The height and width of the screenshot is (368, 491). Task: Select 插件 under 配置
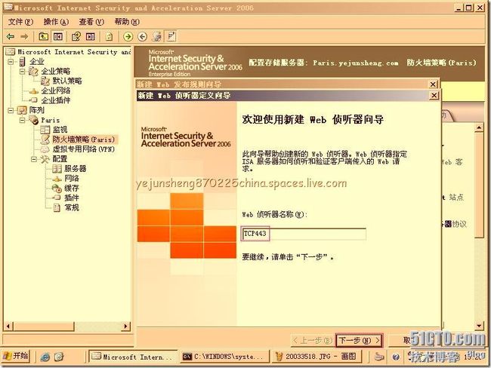tap(72, 198)
